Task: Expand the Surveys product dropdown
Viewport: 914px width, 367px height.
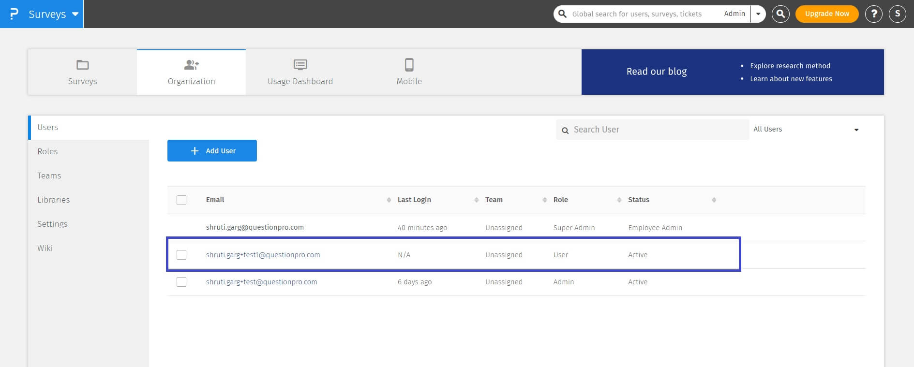Action: 75,14
